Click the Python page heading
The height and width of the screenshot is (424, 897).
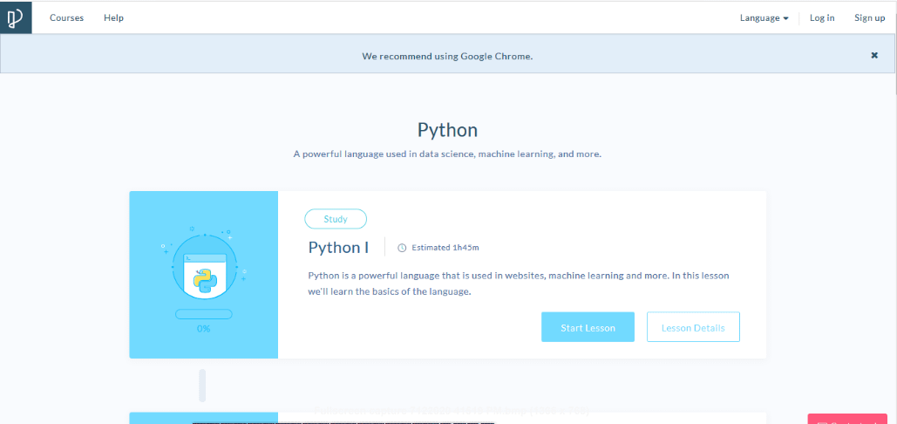click(x=447, y=130)
